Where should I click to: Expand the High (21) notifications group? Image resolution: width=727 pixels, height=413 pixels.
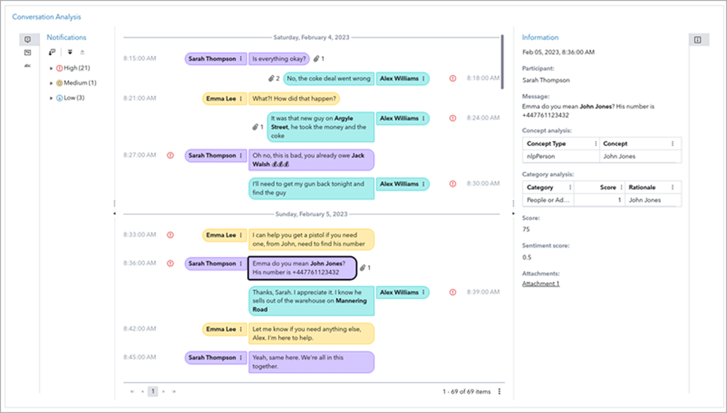51,68
